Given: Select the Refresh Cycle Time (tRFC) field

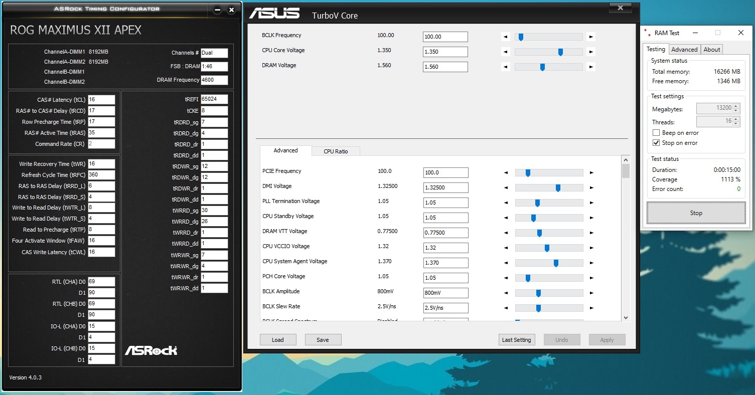Looking at the screenshot, I should click(101, 175).
